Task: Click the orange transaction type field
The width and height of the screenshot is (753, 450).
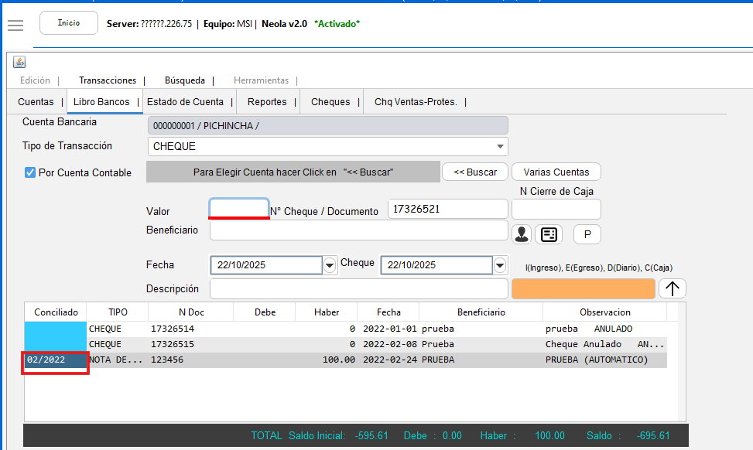Action: [x=583, y=288]
